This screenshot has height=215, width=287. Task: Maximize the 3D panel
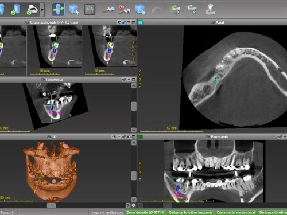coord(134,137)
